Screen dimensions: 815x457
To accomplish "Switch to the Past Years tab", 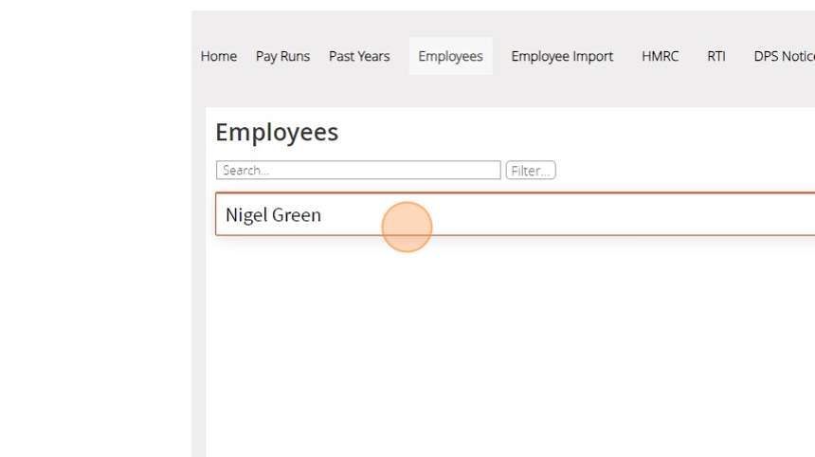I will coord(359,56).
